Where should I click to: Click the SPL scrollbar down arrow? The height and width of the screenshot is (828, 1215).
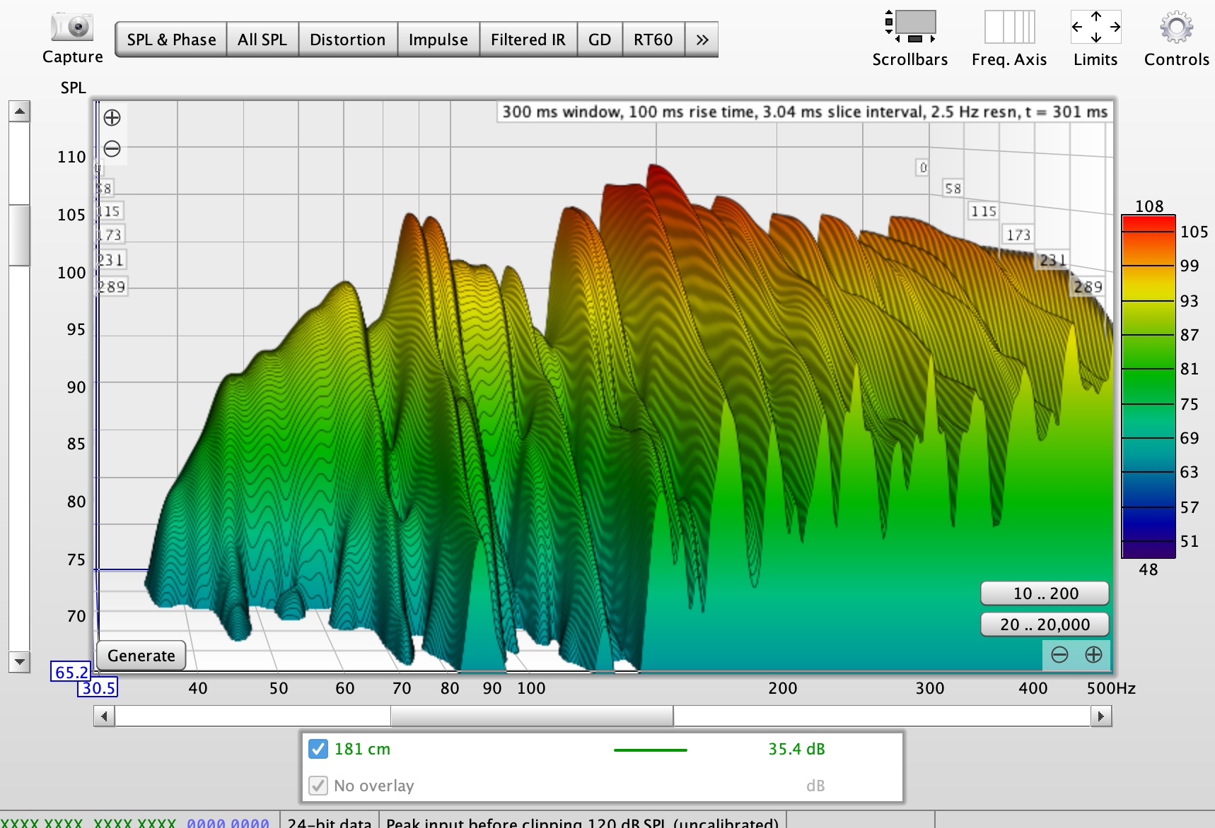[x=19, y=662]
